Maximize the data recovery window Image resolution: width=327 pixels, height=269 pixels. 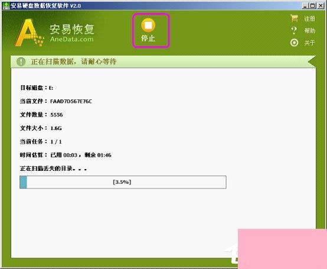[313, 6]
